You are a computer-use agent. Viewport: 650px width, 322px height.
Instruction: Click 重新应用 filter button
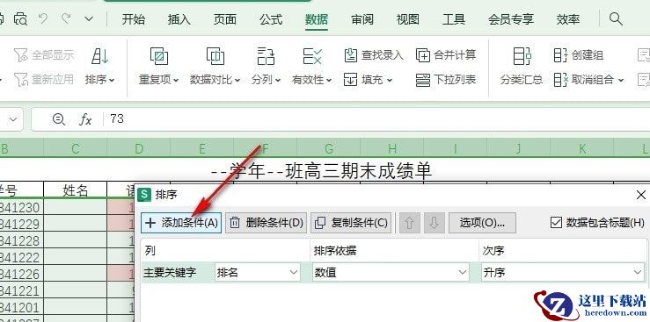click(x=44, y=79)
